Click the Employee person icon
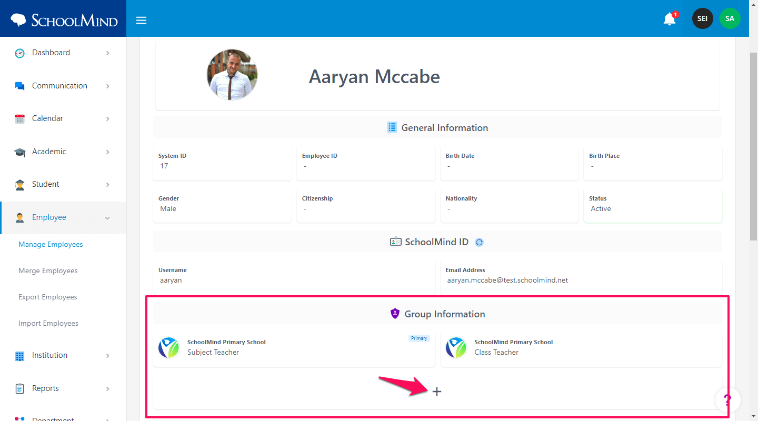 point(20,217)
